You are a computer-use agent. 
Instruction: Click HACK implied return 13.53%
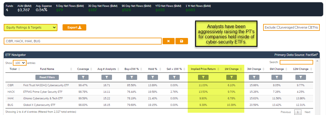203,92
